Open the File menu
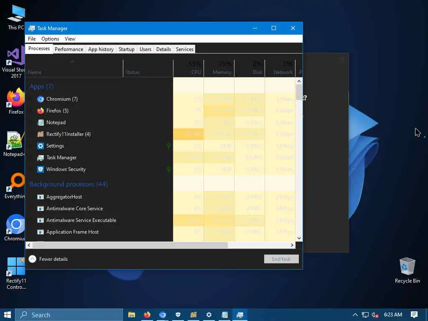 pos(32,39)
